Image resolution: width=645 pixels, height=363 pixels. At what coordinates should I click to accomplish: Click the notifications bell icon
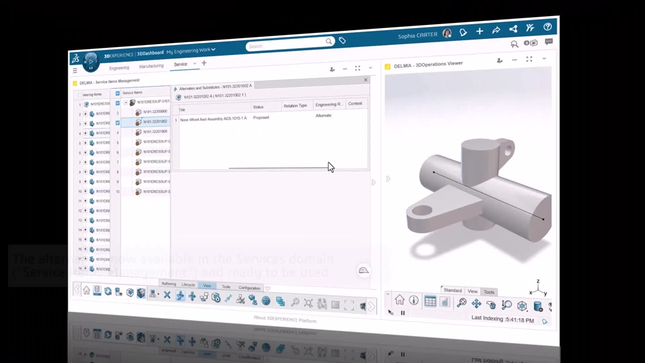tap(463, 32)
